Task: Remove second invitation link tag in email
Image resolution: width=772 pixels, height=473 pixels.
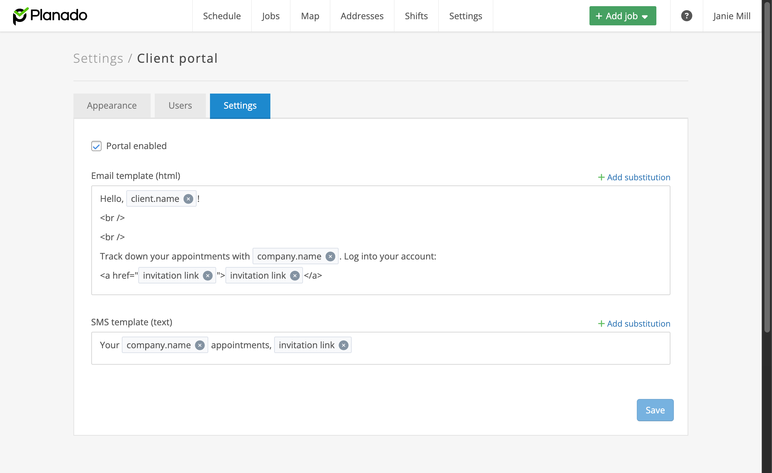Action: pos(295,276)
